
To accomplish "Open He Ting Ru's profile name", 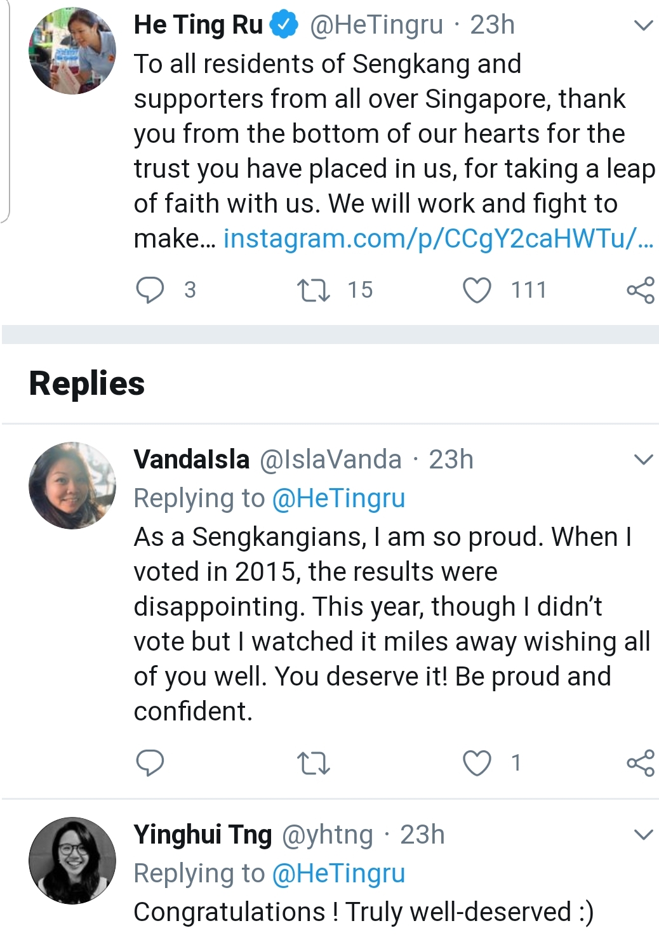I will [x=198, y=25].
